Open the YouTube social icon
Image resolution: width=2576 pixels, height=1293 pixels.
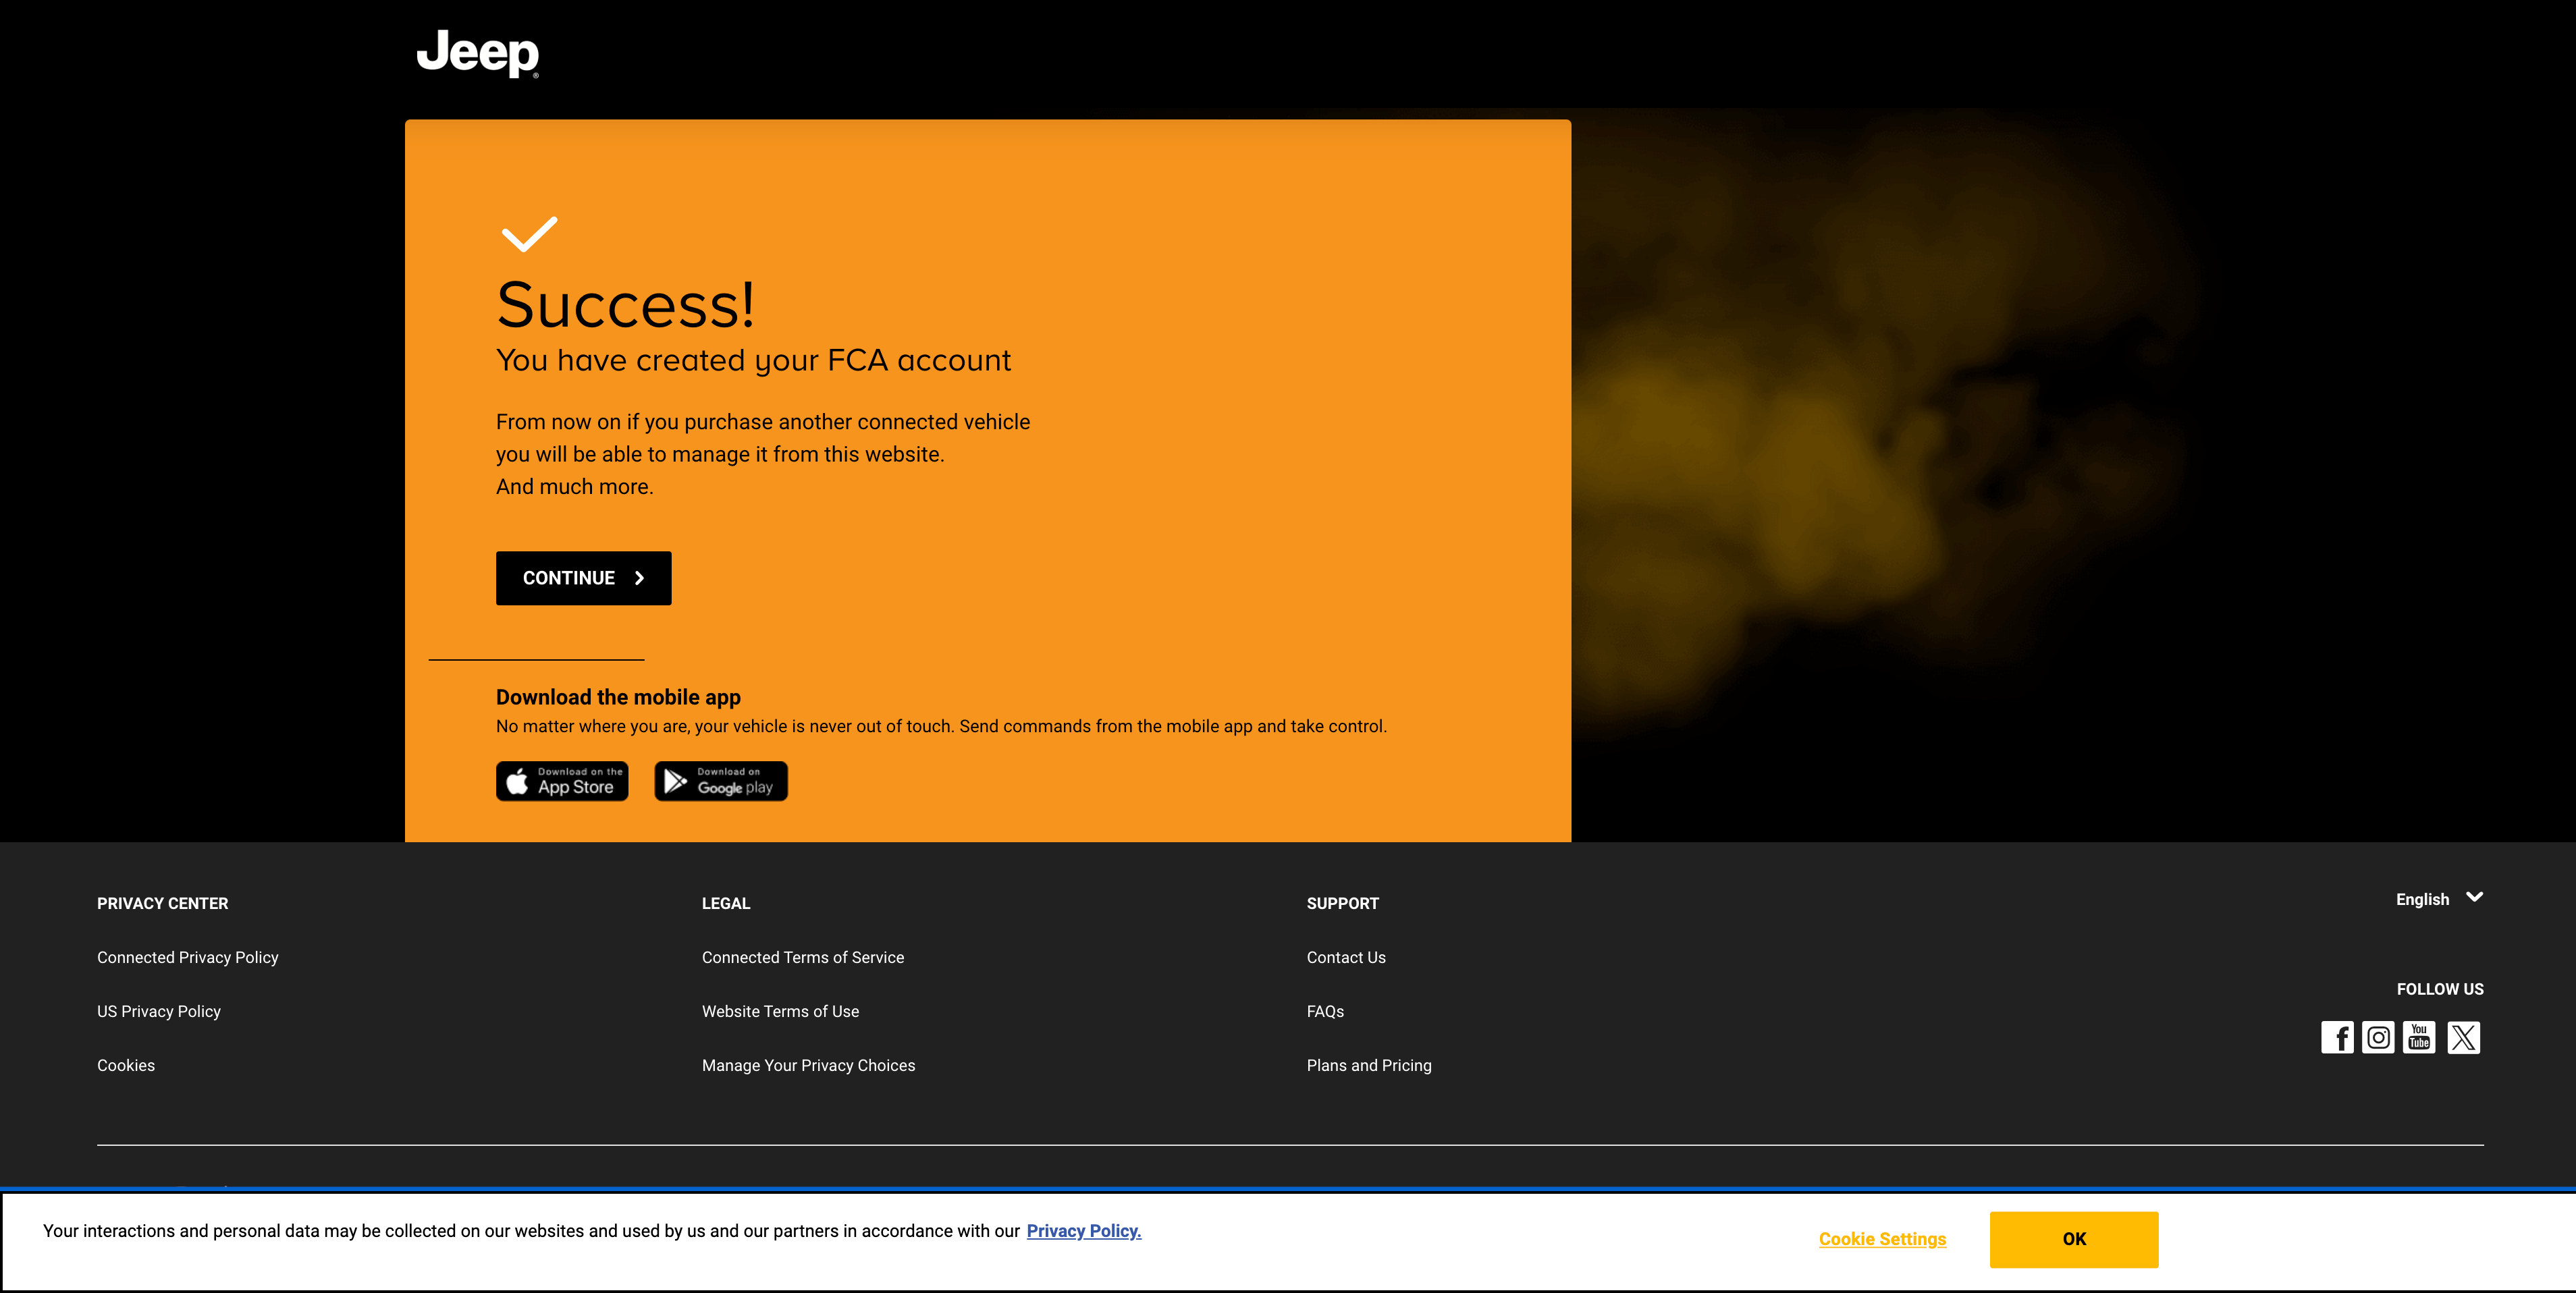point(2419,1037)
